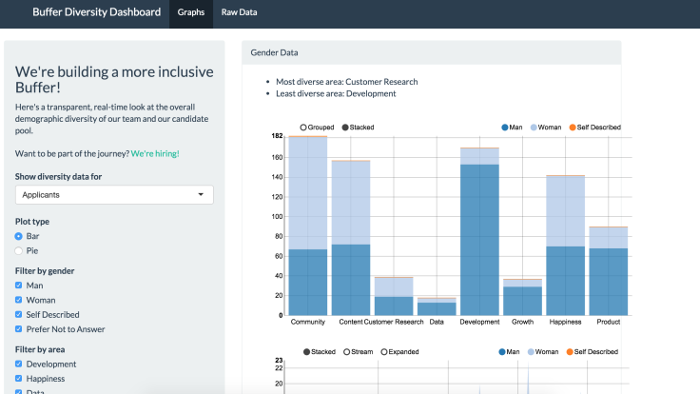The width and height of the screenshot is (700, 394).
Task: Click the Happiness axis label
Action: 566,322
